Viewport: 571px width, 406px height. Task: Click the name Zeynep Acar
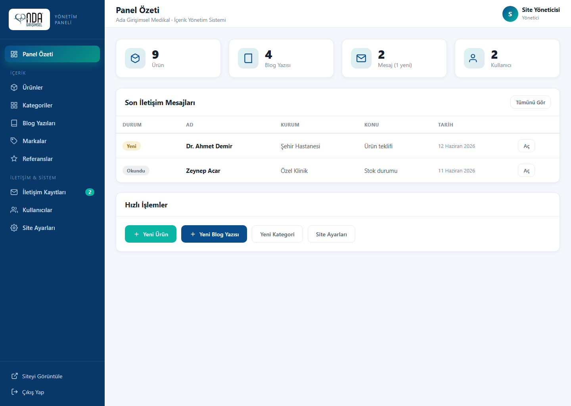pos(203,171)
